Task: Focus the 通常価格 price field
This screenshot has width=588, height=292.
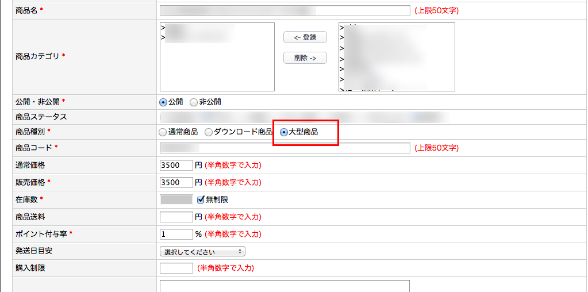Action: [176, 165]
